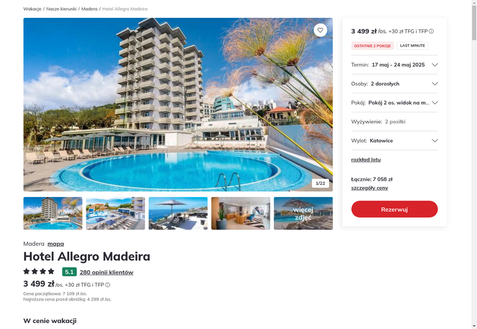
Task: Navigate to Madera breadcrumb
Action: coord(89,9)
